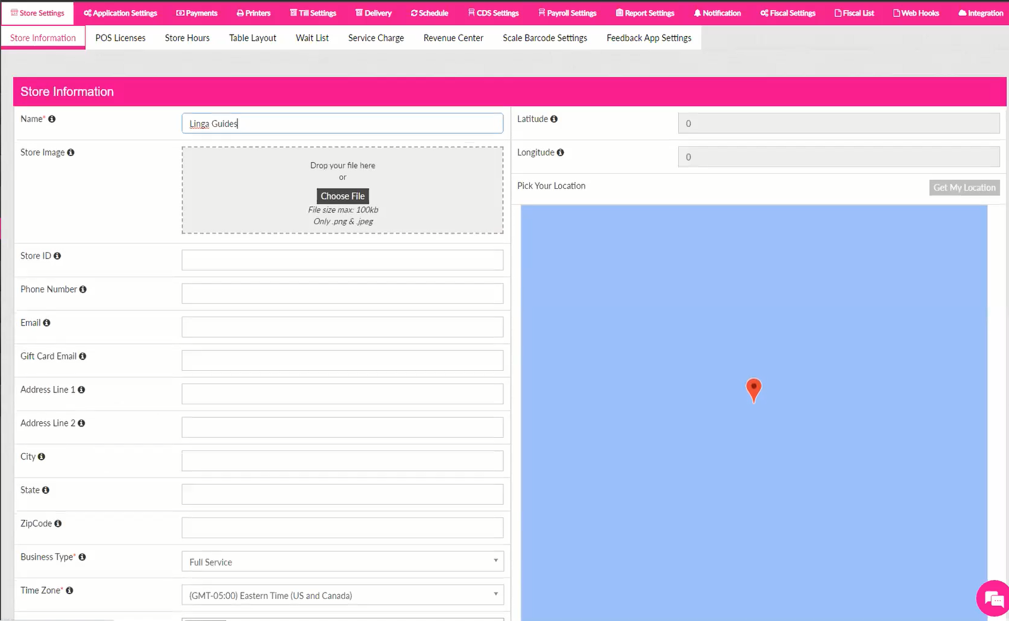The height and width of the screenshot is (621, 1009).
Task: Click the info icon beside Name
Action: [52, 119]
